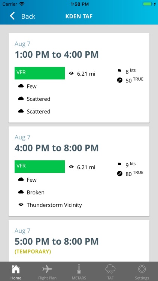Select the 4:00 PM to 8:00 PM heading
158x281 pixels.
pos(57,148)
